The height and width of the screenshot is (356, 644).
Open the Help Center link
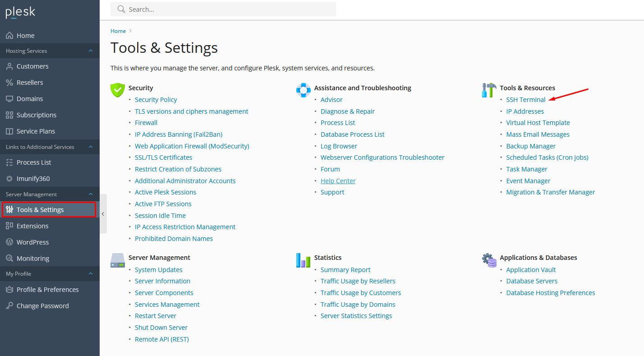click(x=338, y=180)
